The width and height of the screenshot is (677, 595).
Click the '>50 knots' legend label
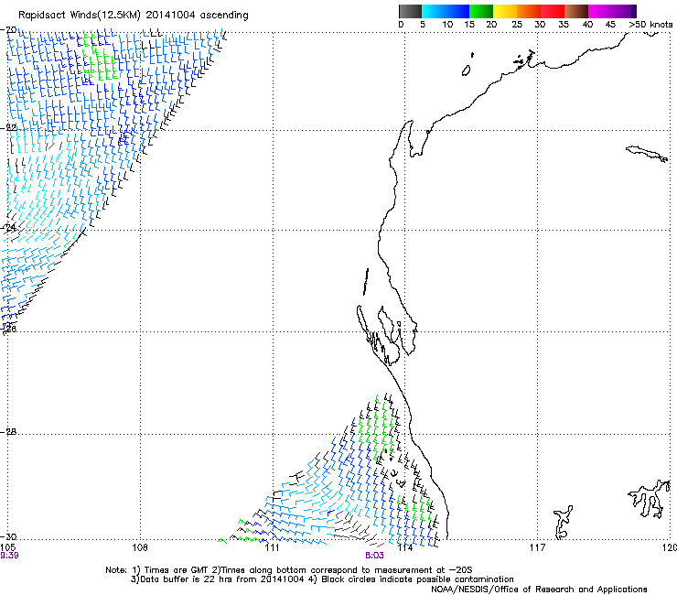point(650,25)
